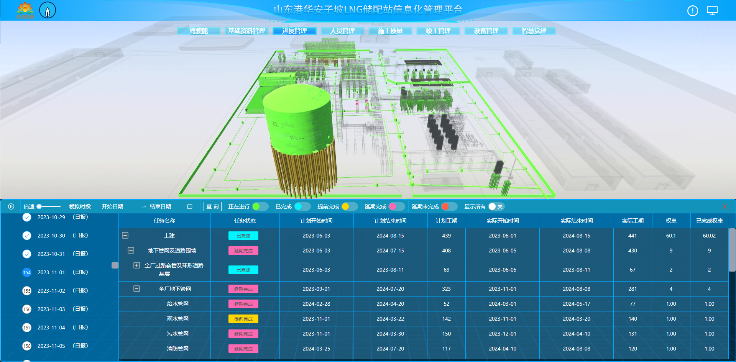Image resolution: width=736 pixels, height=362 pixels.
Task: Open the 驾驶舱 tab
Action: (x=199, y=31)
